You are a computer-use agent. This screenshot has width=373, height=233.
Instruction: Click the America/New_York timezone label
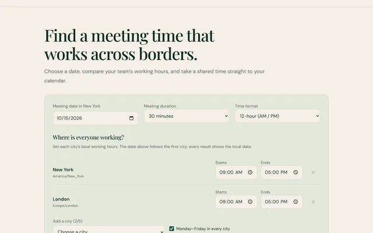(68, 176)
